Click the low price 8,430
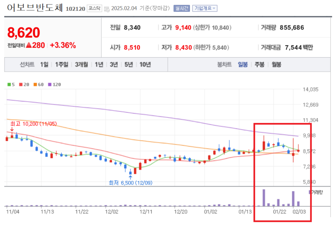 [183, 48]
